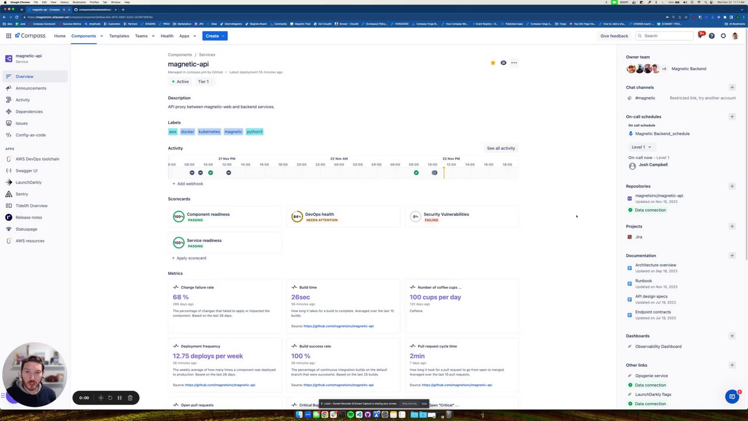Click Apply scorecard
This screenshot has width=748, height=421.
tap(189, 258)
